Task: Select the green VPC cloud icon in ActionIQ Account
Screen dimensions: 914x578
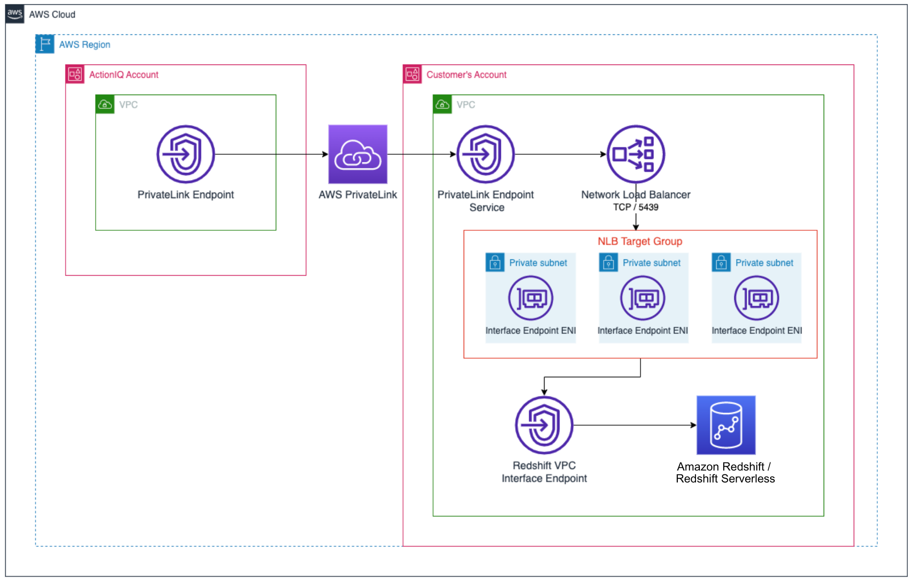Action: (105, 104)
